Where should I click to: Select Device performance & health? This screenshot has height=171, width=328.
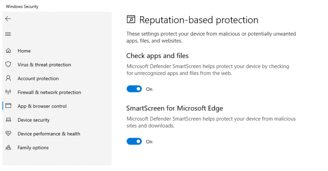coord(49,134)
